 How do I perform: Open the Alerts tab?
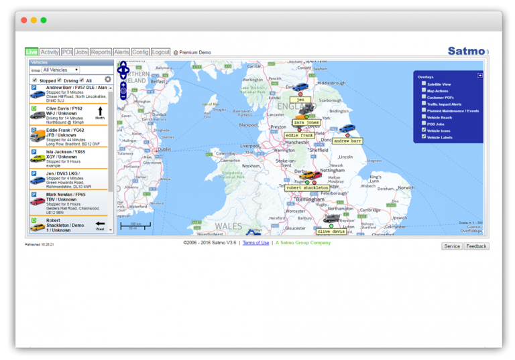pos(121,52)
